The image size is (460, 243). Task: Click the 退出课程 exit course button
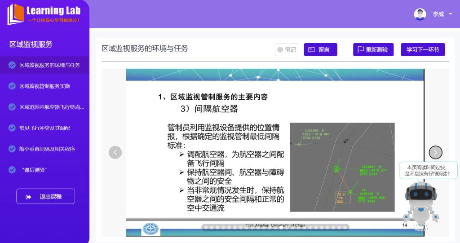point(45,196)
